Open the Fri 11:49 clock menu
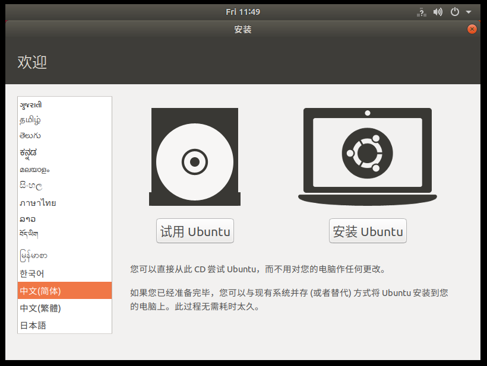487x366 pixels. pyautogui.click(x=243, y=12)
